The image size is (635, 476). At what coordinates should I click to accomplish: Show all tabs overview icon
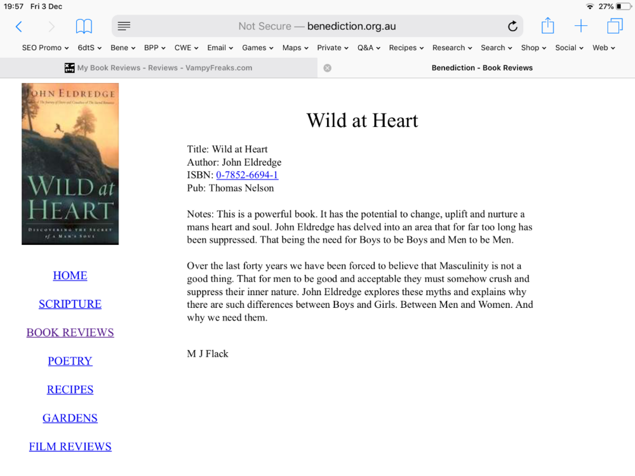click(614, 26)
